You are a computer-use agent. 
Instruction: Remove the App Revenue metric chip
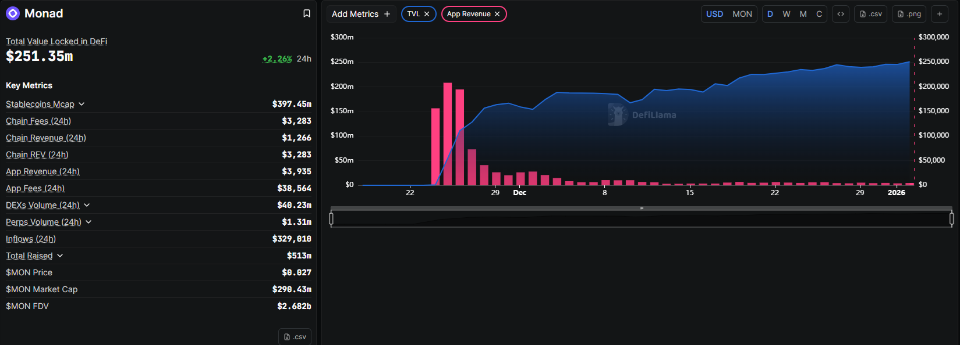coord(497,14)
